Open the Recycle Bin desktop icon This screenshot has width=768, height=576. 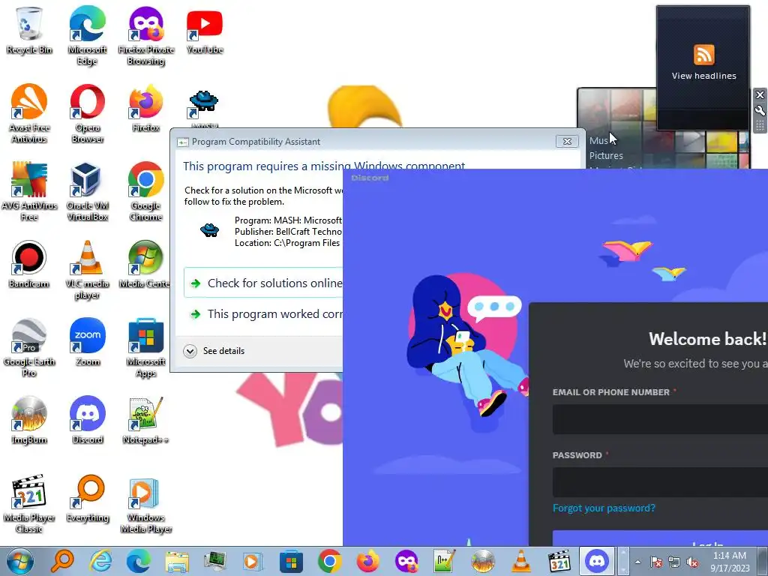coord(29,30)
